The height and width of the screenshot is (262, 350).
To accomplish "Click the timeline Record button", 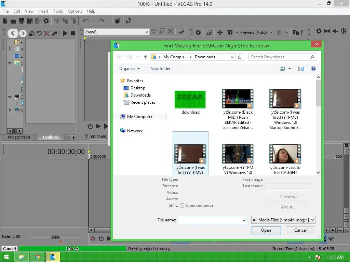I will pyautogui.click(x=92, y=238).
